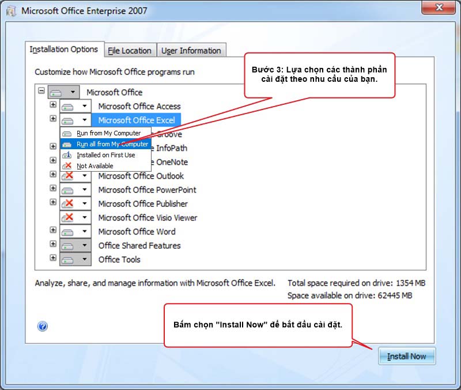The height and width of the screenshot is (390, 461).
Task: Open install-state dropdown for Office Shared Features
Action: click(84, 245)
